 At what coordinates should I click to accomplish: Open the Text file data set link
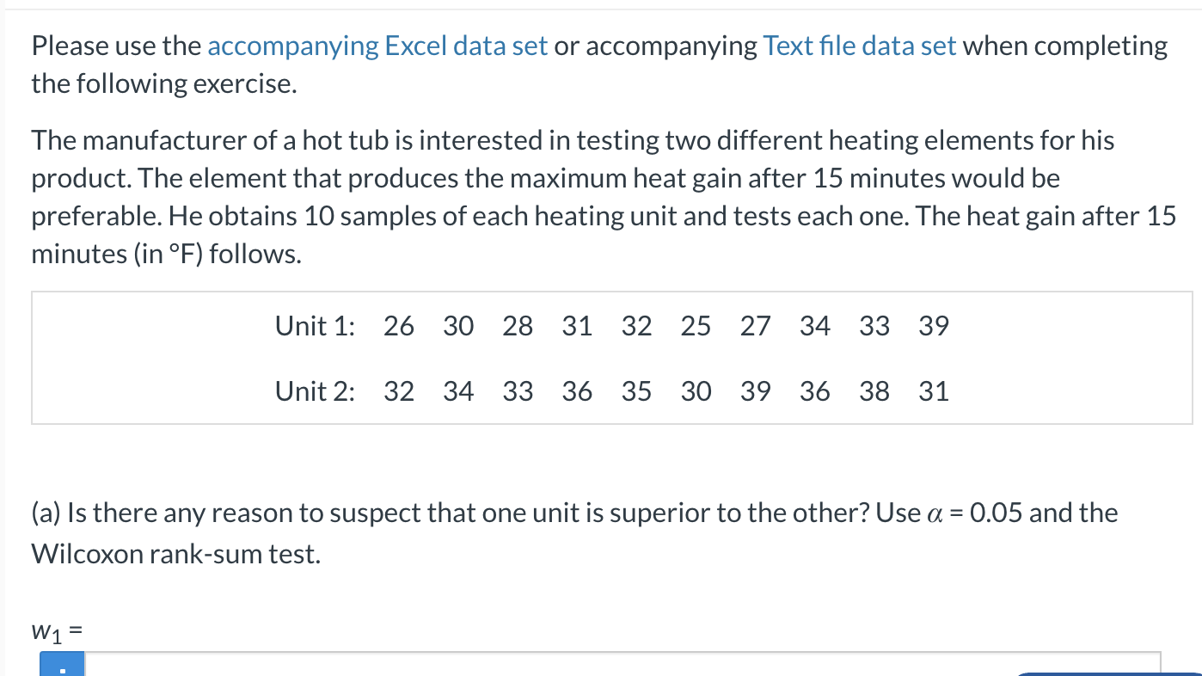click(x=860, y=46)
